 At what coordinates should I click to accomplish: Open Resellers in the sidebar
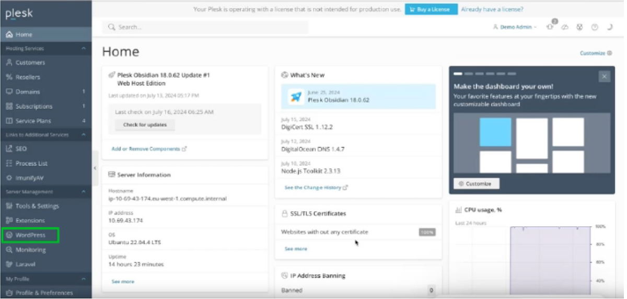click(46, 77)
